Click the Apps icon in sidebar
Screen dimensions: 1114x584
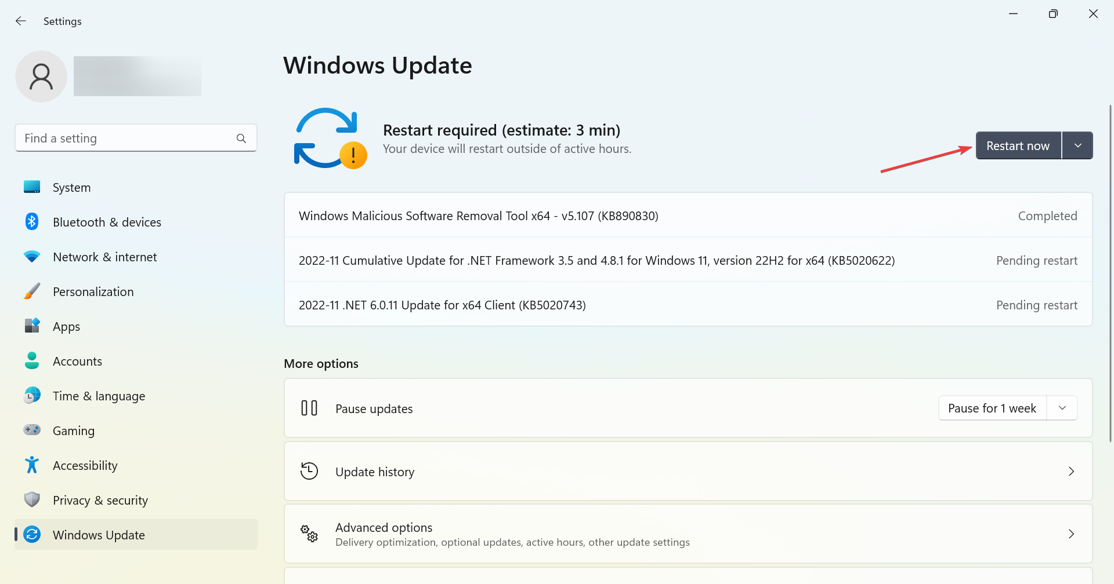point(32,326)
